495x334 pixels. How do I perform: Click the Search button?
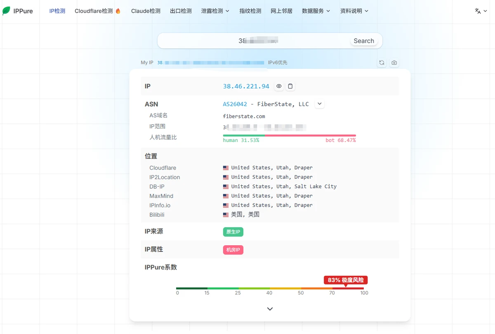click(x=364, y=41)
